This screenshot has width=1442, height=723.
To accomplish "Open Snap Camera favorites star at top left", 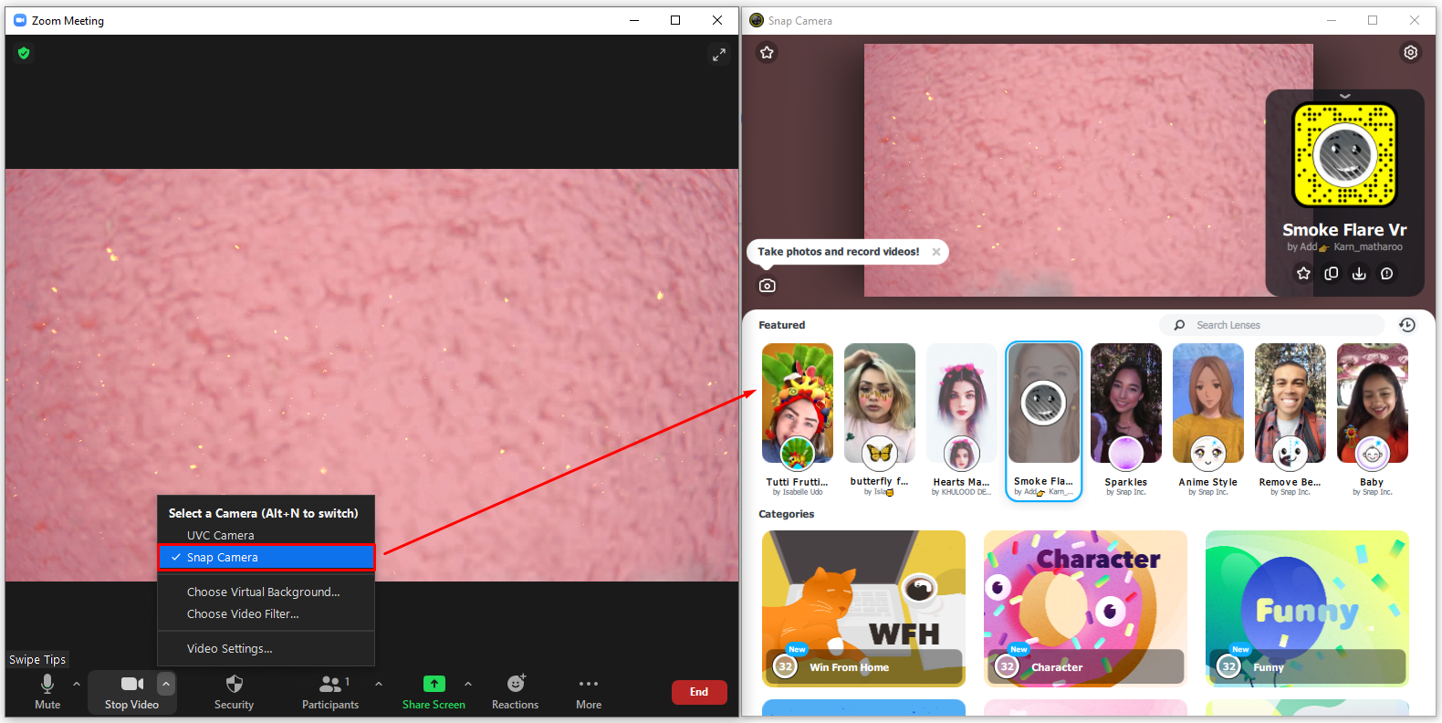I will (767, 53).
